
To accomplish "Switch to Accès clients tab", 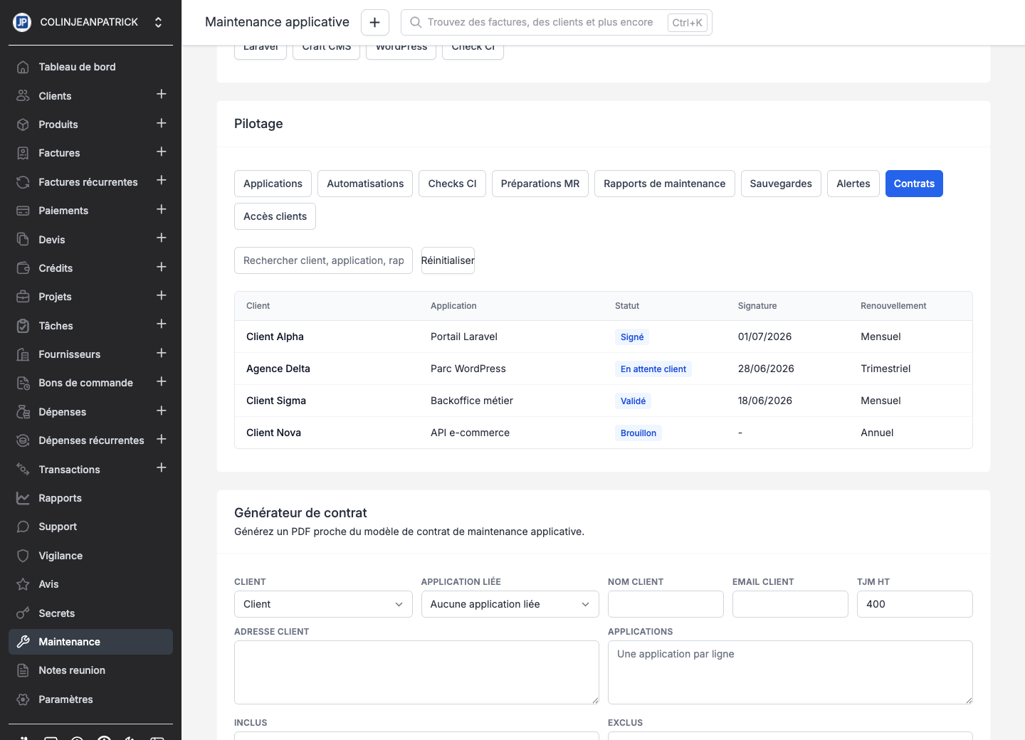I will coord(275,216).
